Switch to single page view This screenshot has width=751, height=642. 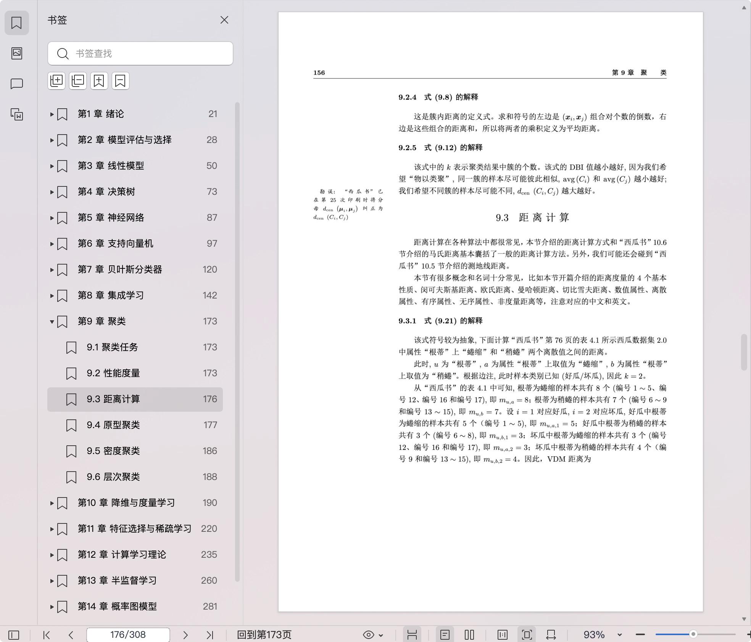(445, 635)
